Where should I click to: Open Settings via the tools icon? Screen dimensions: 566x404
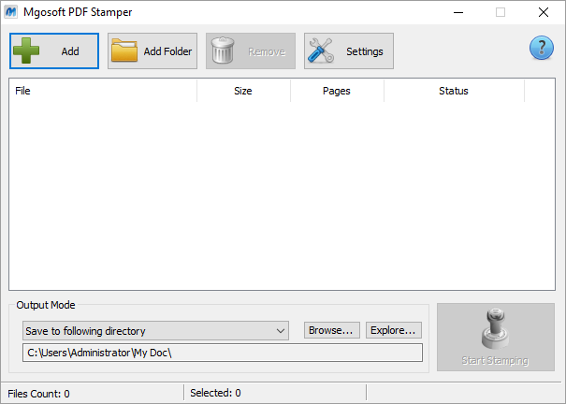point(323,51)
